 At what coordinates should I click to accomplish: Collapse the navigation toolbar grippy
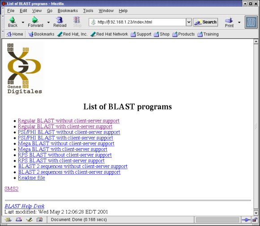pos(3,22)
